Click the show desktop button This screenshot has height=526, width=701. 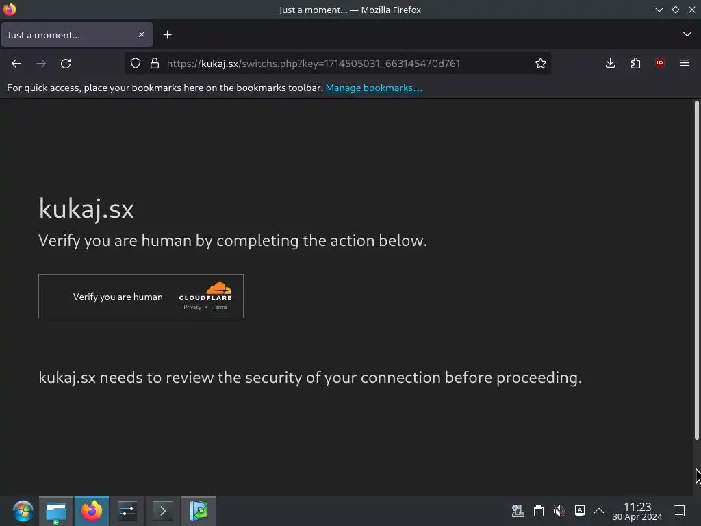tap(679, 511)
